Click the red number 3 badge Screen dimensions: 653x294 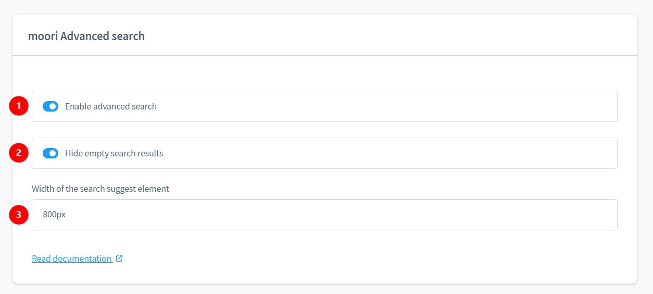point(19,215)
